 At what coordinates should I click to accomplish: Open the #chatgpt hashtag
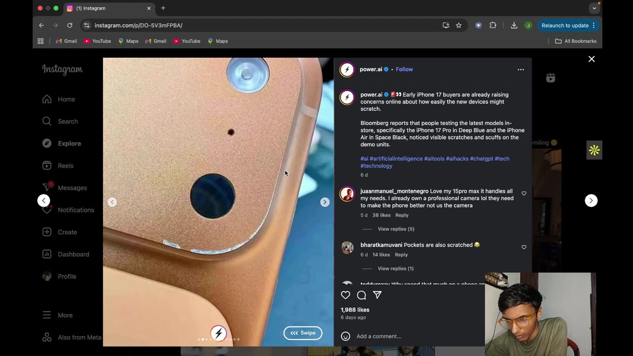(x=481, y=159)
